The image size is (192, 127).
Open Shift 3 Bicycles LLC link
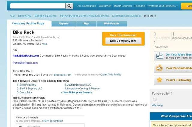[31, 89]
